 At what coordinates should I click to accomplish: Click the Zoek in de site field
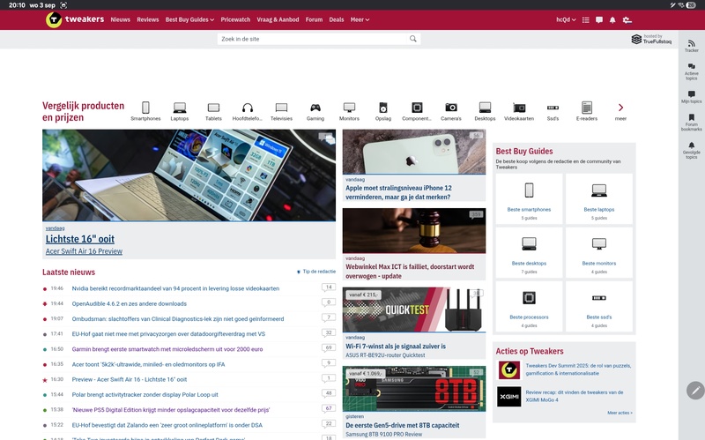click(x=313, y=39)
